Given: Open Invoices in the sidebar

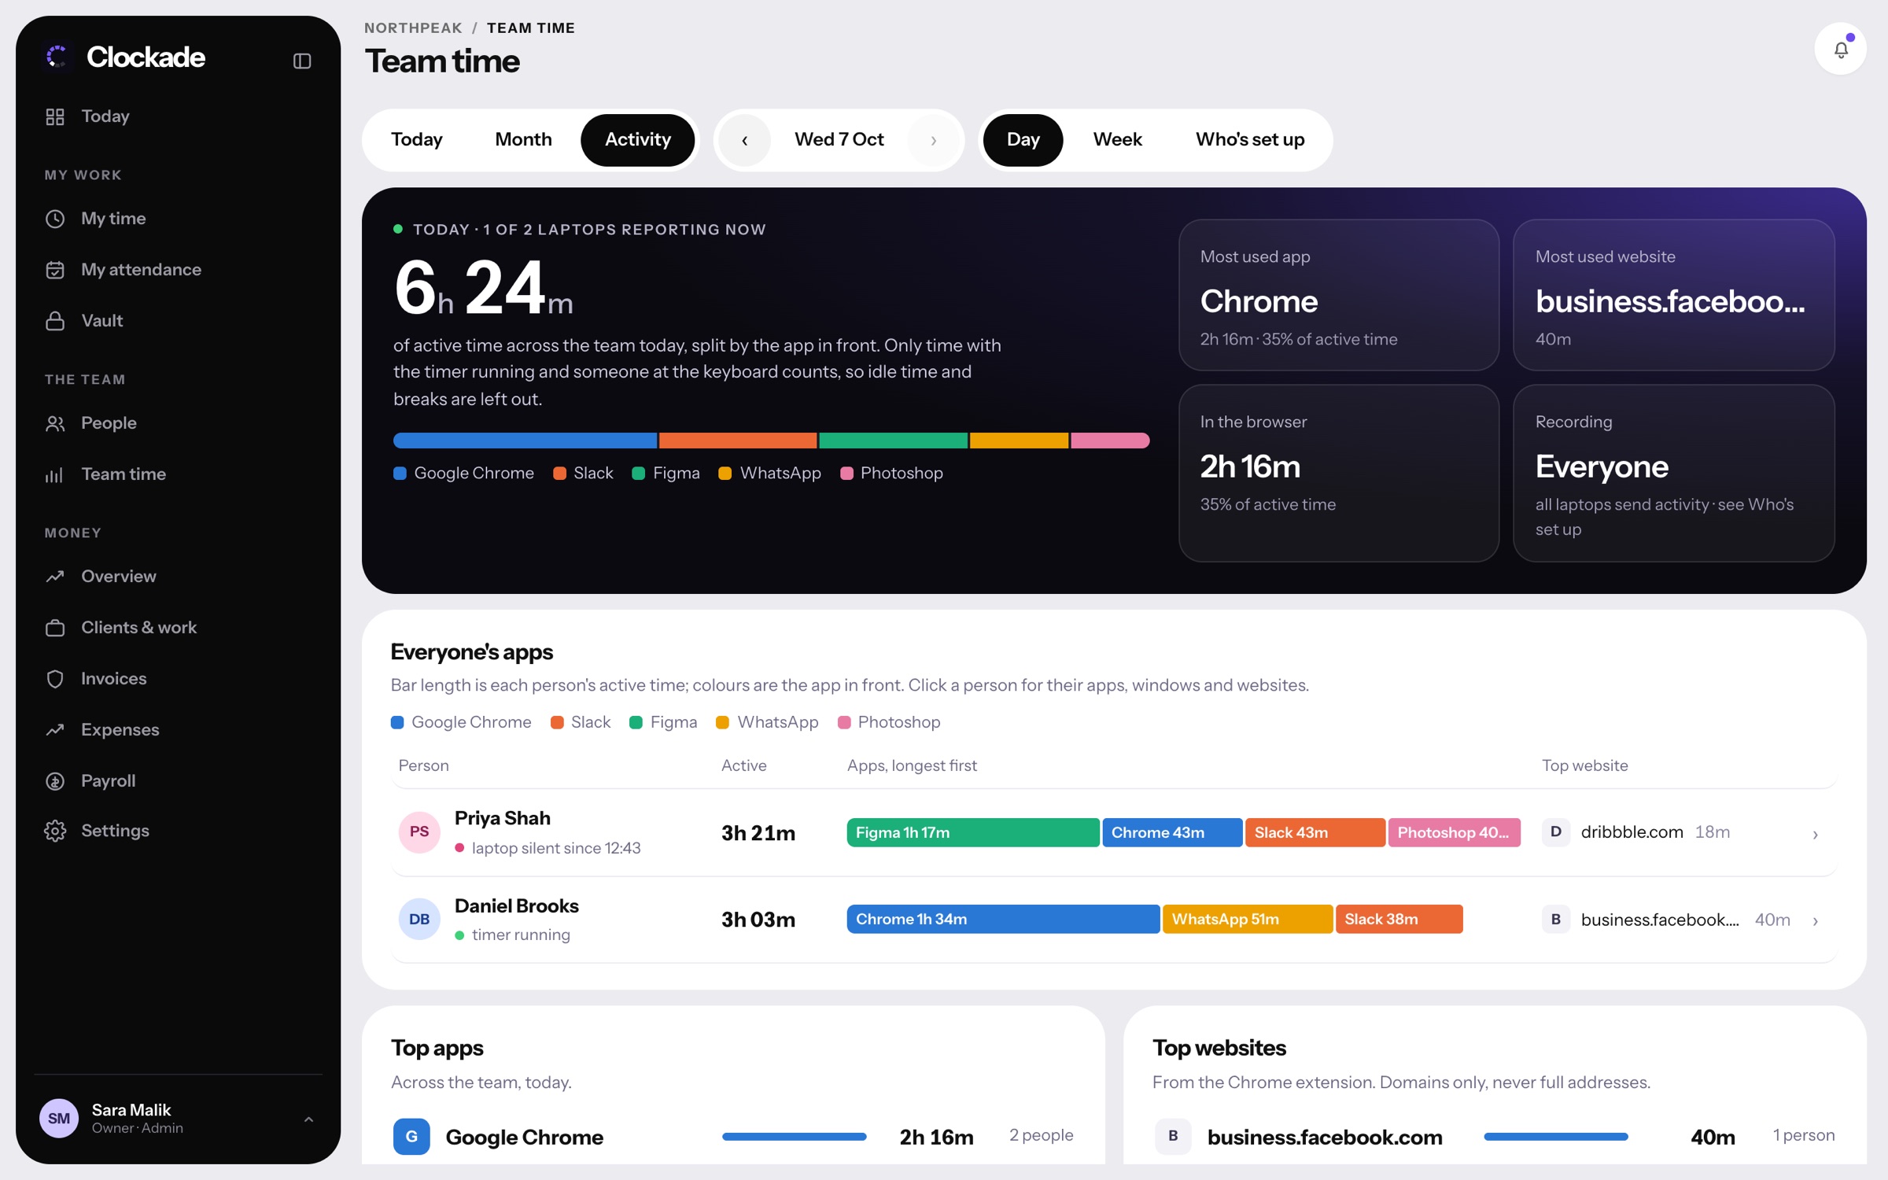Looking at the screenshot, I should tap(178, 679).
